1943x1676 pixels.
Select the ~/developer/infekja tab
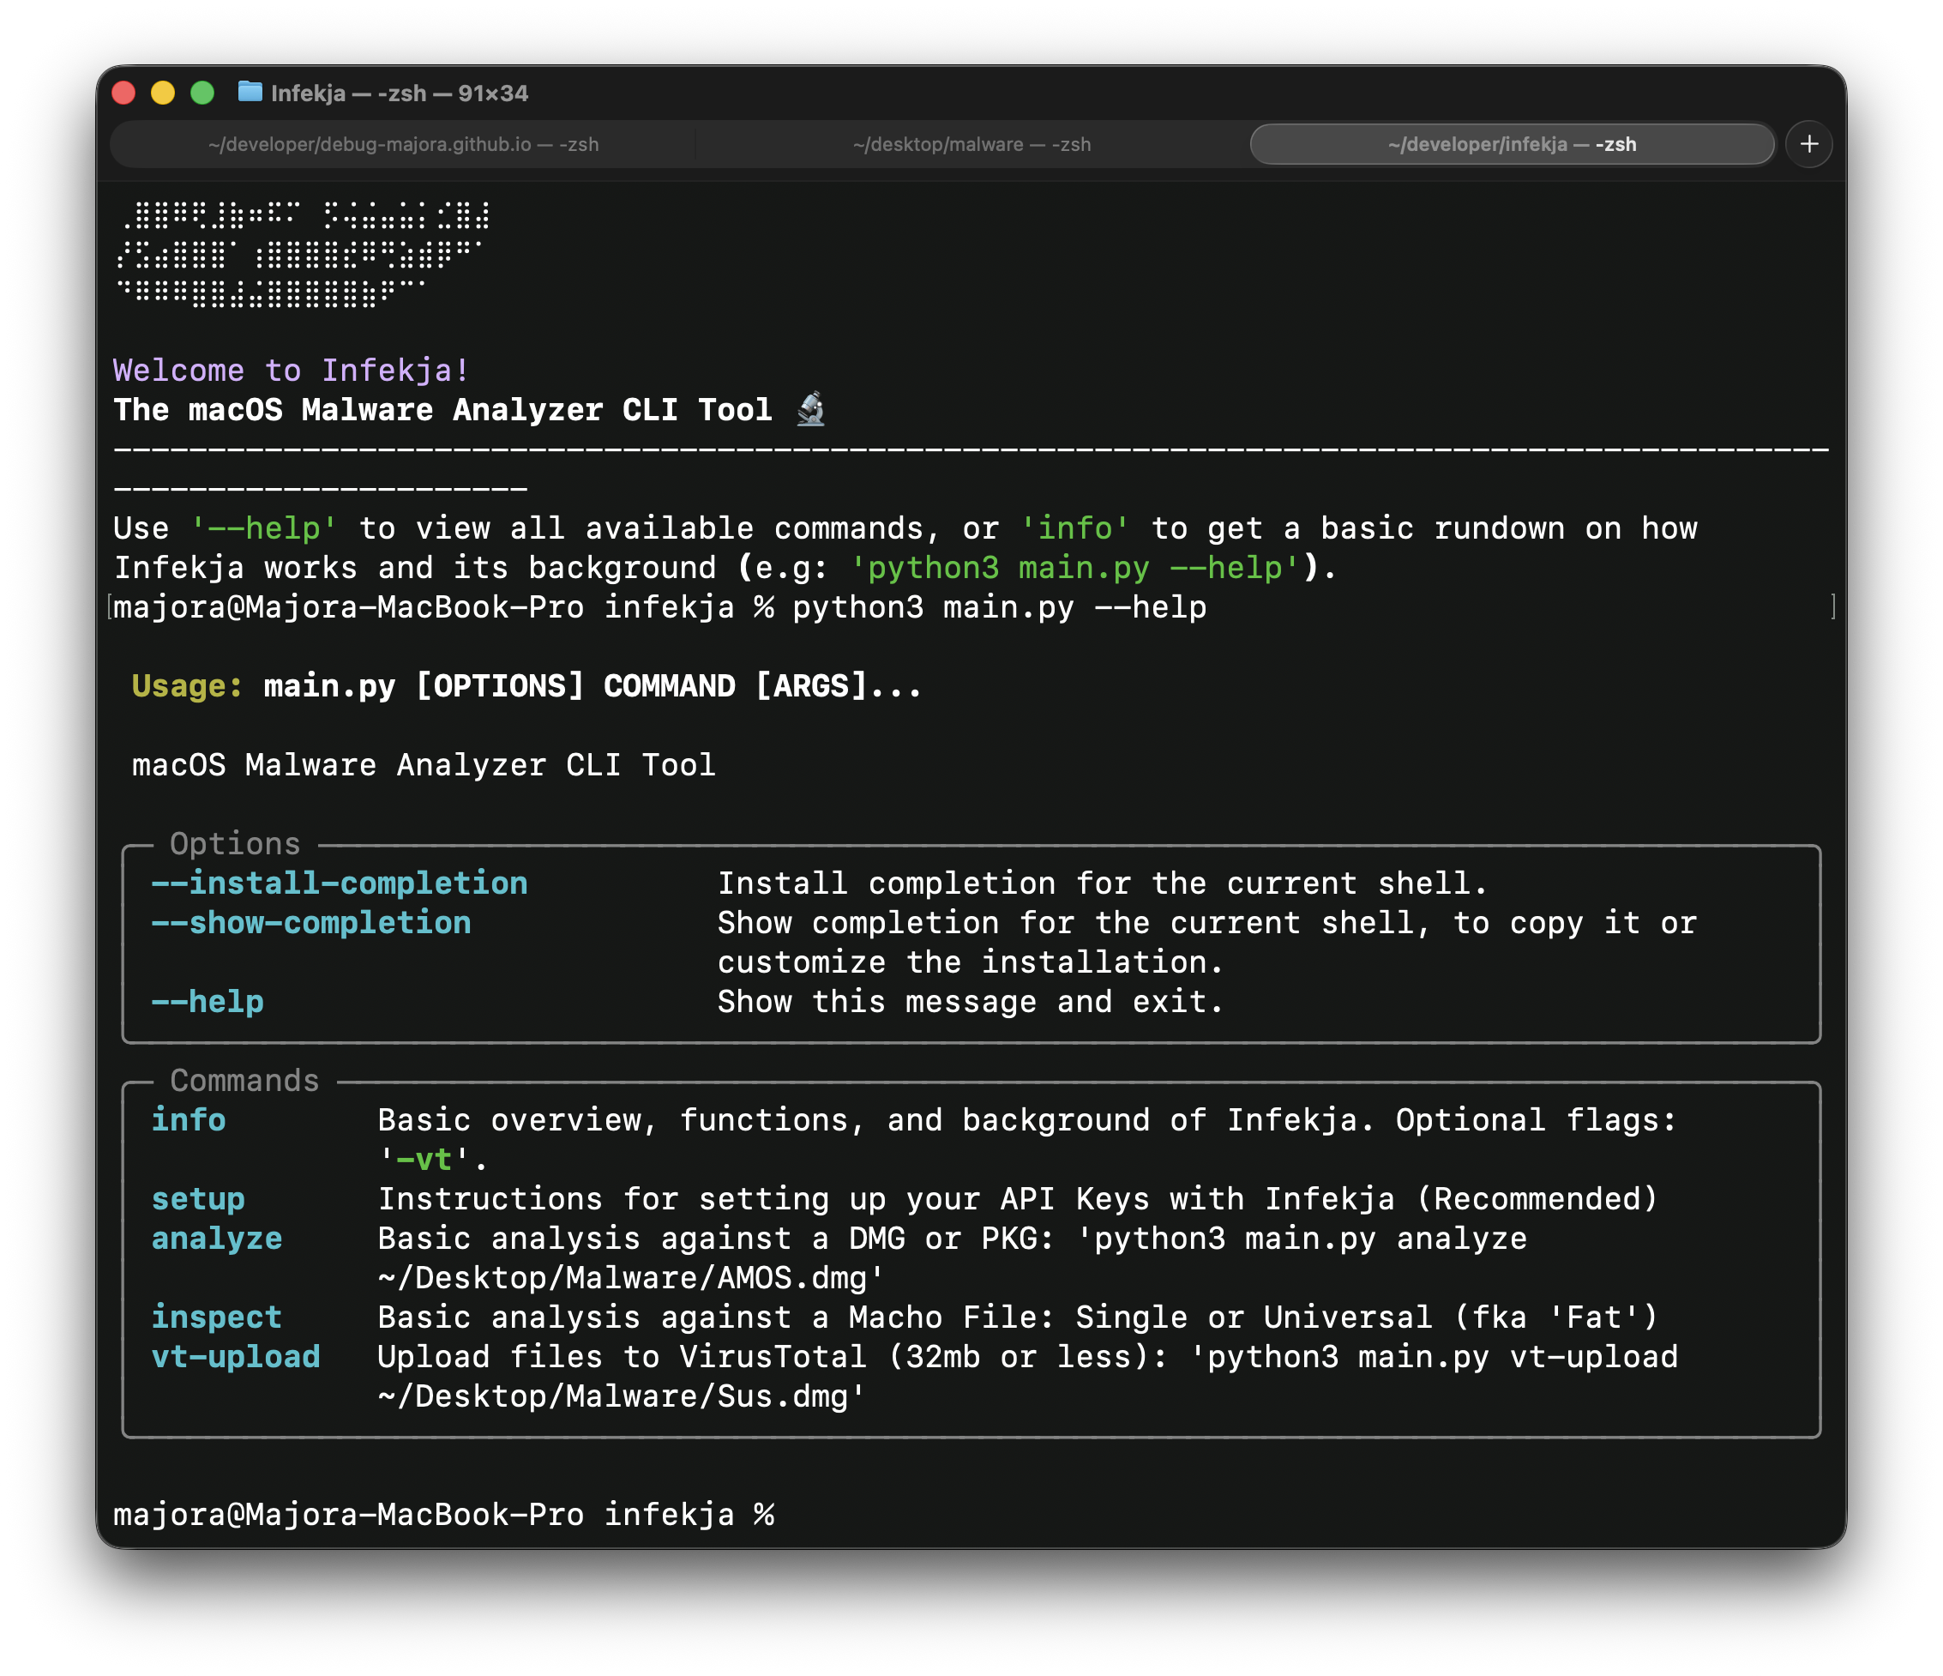[x=1512, y=144]
